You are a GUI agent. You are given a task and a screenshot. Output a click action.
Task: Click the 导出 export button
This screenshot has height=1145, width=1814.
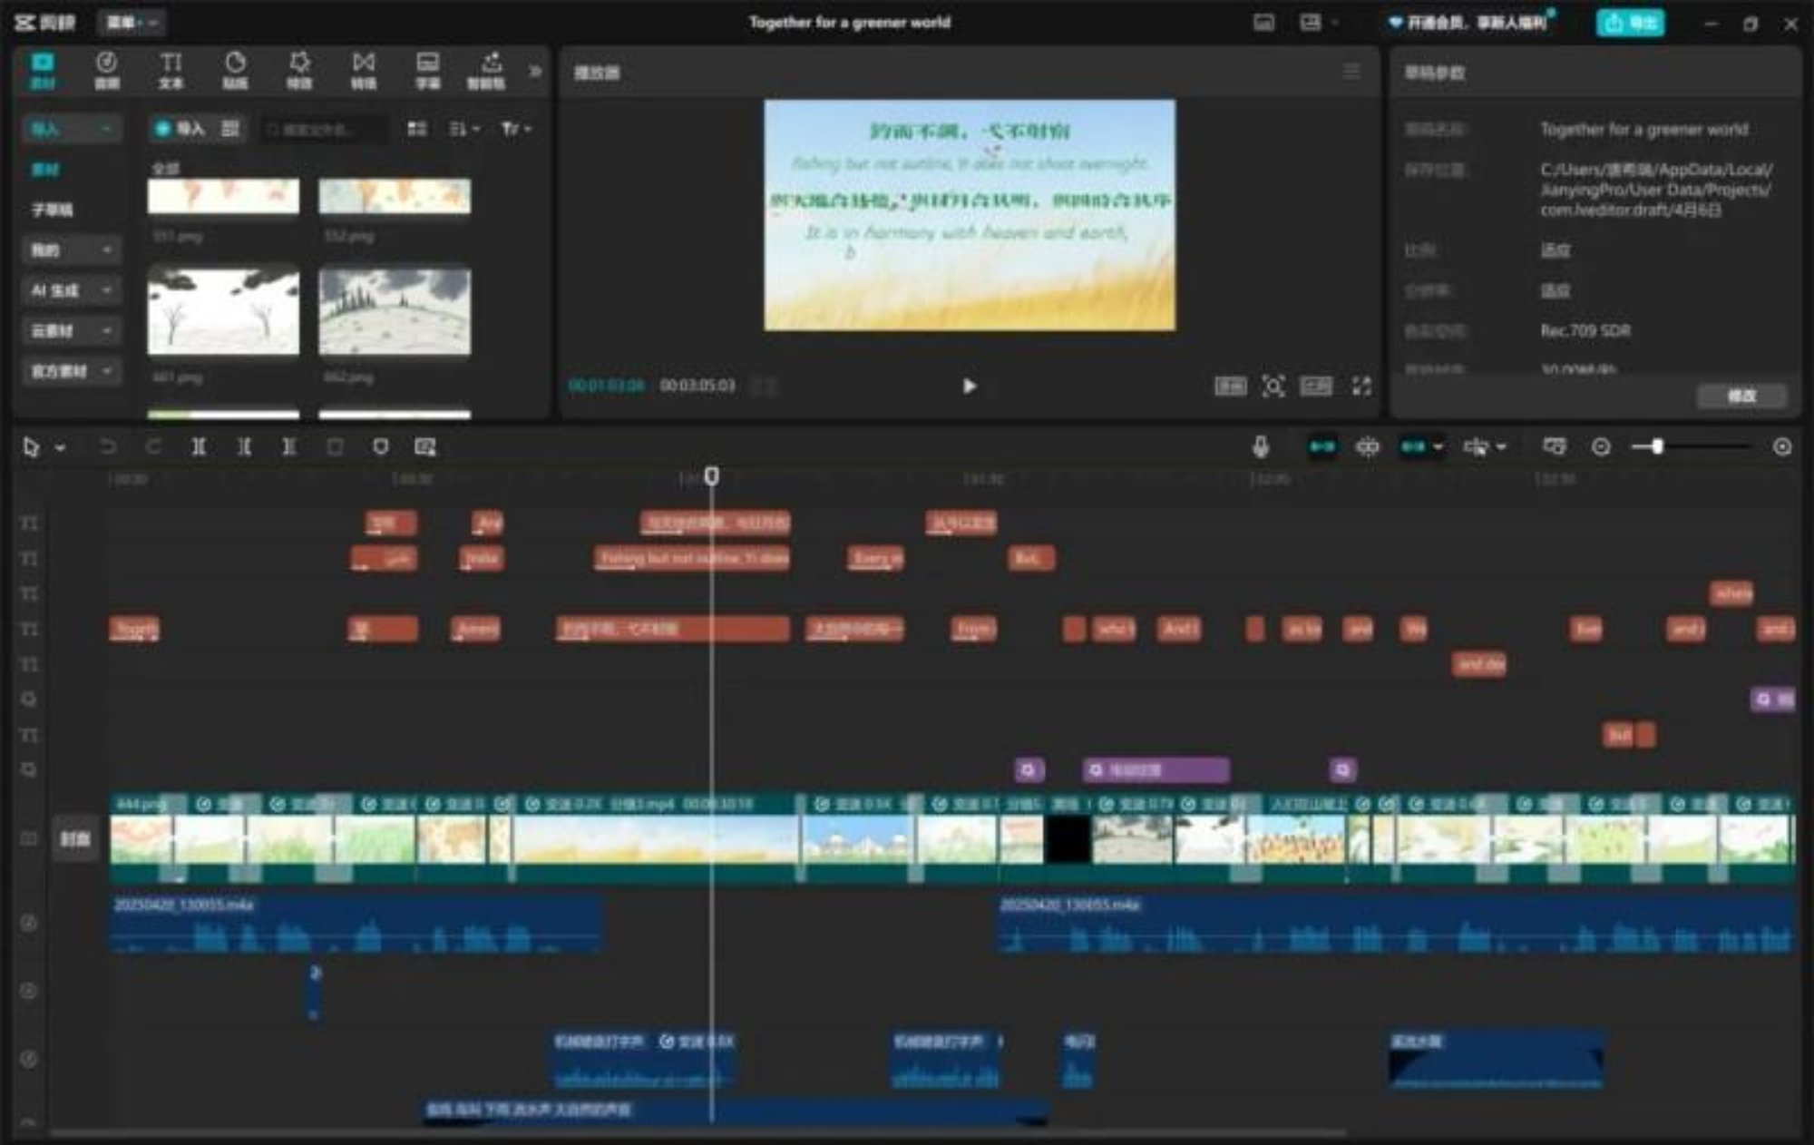1630,23
